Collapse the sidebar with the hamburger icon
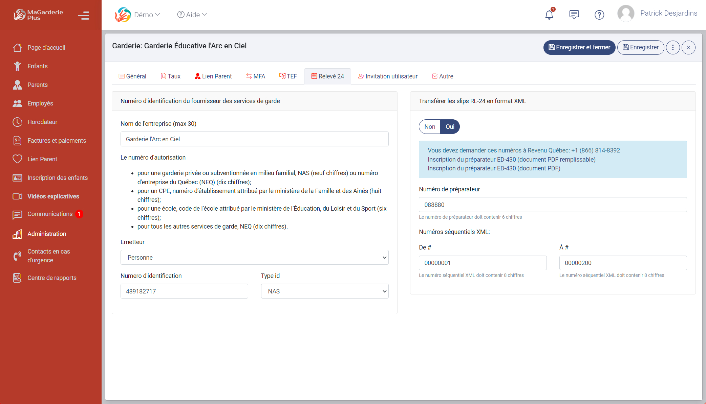706x404 pixels. (x=83, y=16)
